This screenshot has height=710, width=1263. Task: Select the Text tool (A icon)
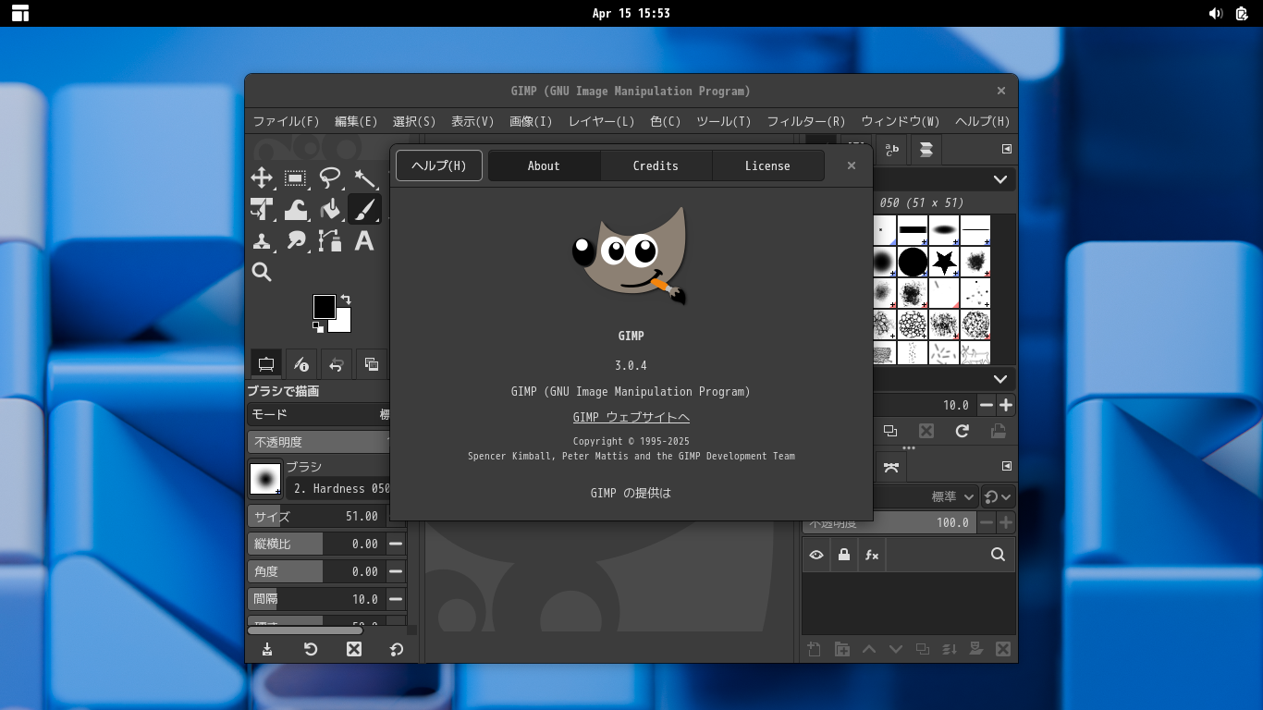364,241
